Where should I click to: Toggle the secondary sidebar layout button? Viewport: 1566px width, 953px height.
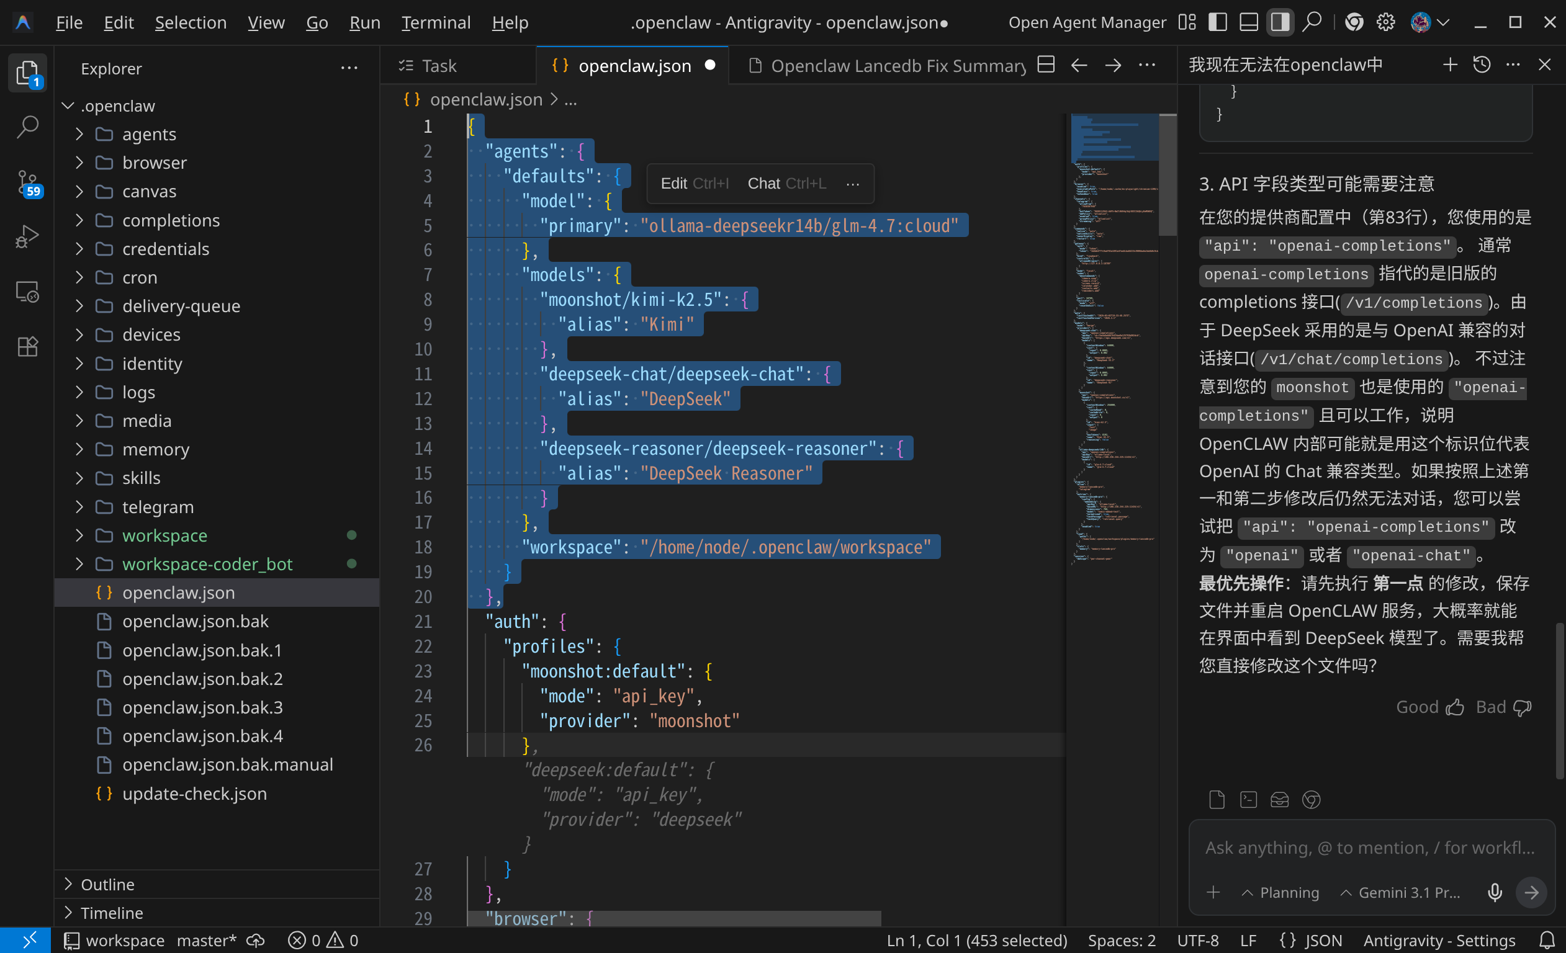[x=1279, y=22]
